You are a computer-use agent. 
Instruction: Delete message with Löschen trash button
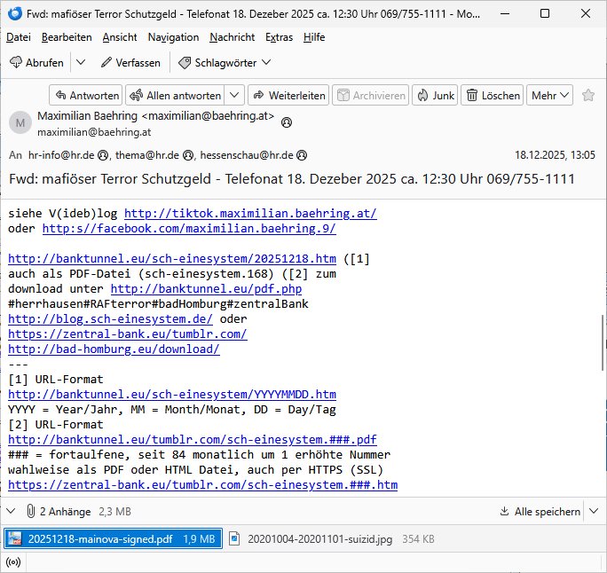tap(493, 95)
